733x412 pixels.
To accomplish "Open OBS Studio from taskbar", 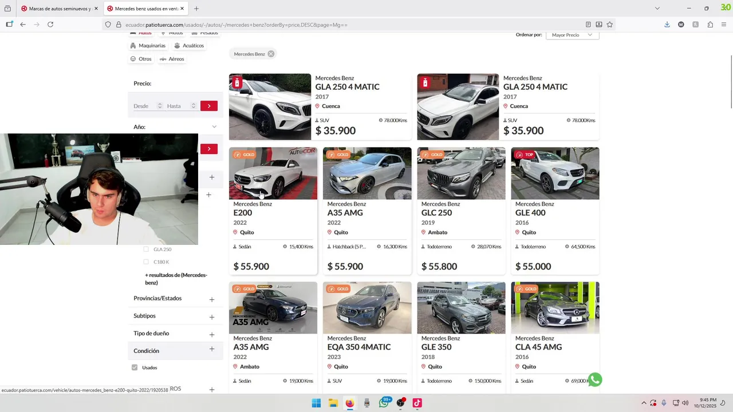I will (400, 403).
